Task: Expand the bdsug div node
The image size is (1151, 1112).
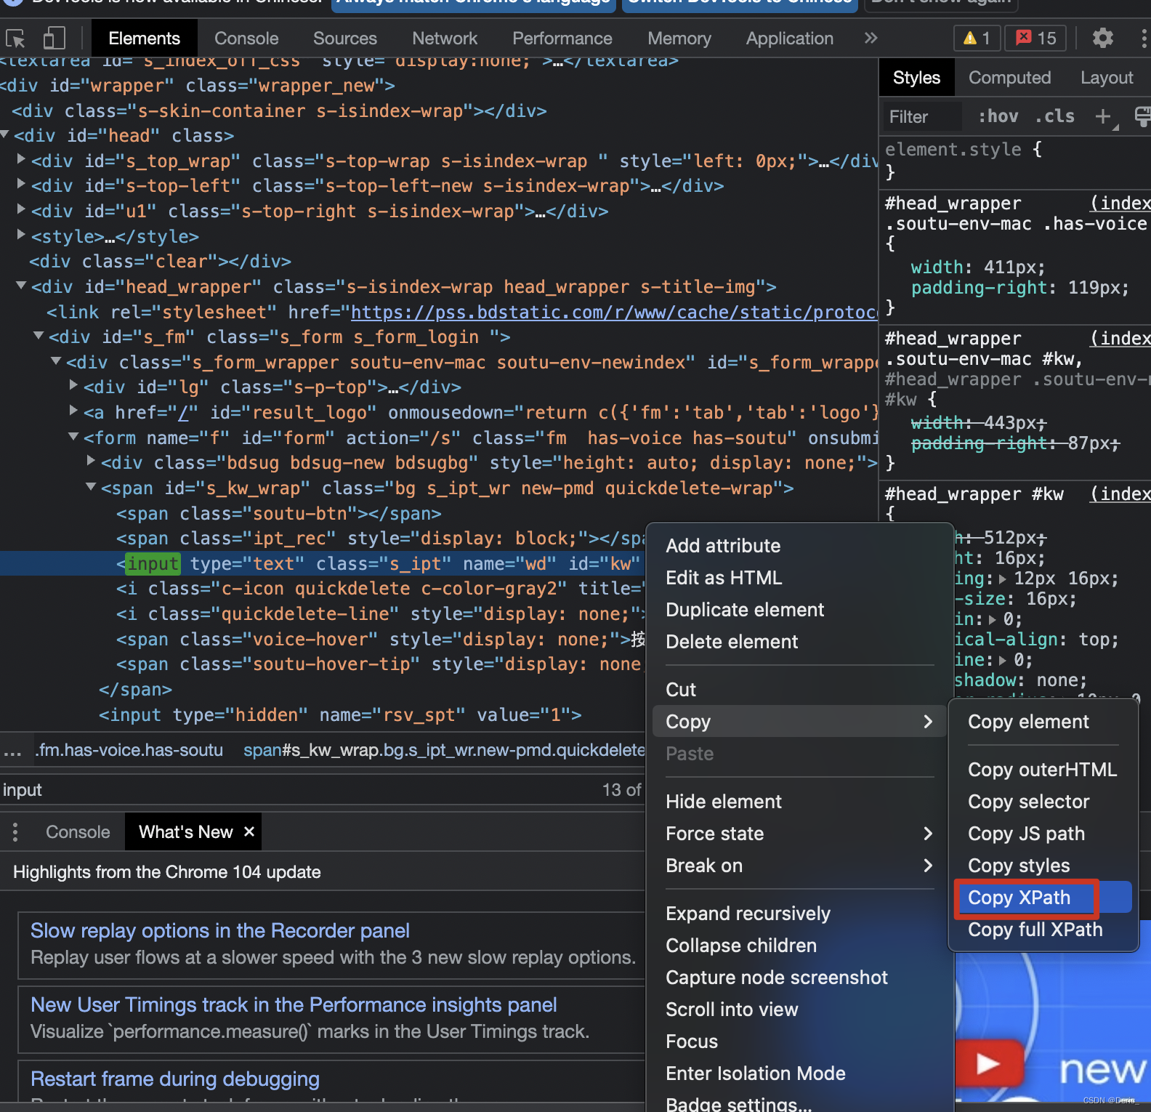Action: point(92,462)
